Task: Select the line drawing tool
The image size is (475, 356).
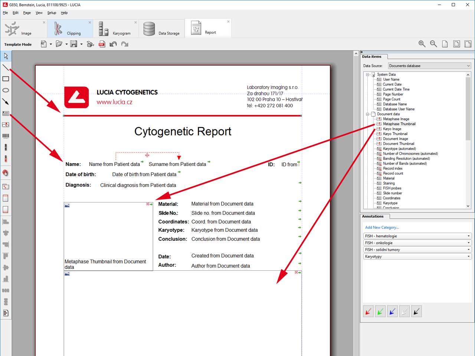Action: click(6, 67)
